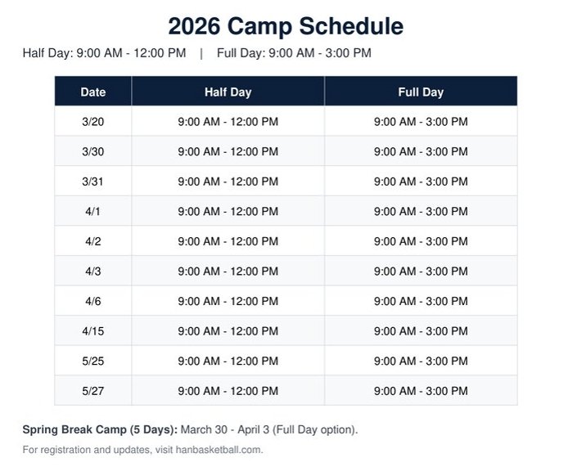Click the Date column header
The width and height of the screenshot is (568, 467).
pos(93,92)
